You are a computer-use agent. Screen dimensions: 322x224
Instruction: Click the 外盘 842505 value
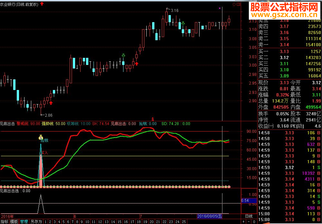pyautogui.click(x=281, y=107)
